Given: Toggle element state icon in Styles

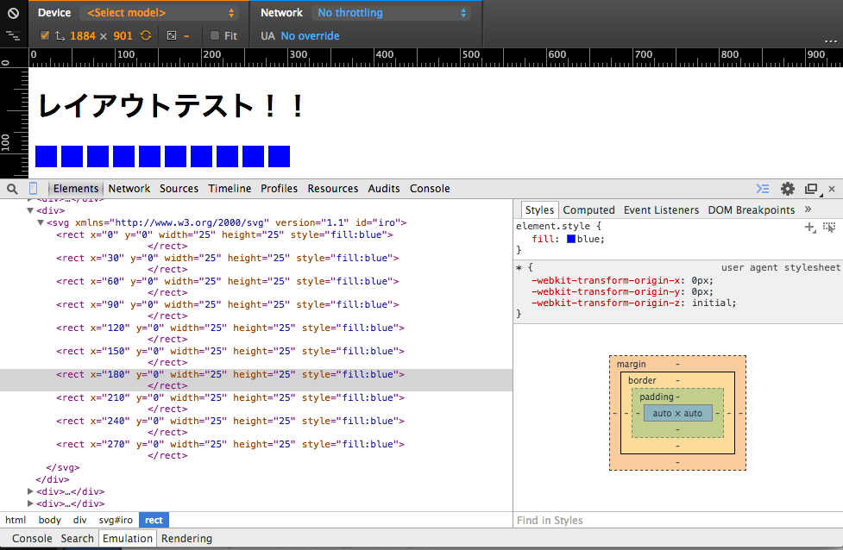Looking at the screenshot, I should pos(829,228).
